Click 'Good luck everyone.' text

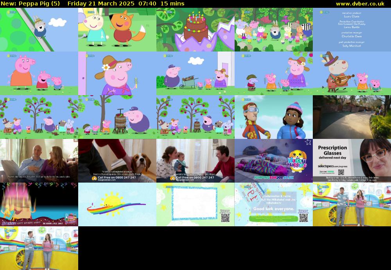pos(274,209)
